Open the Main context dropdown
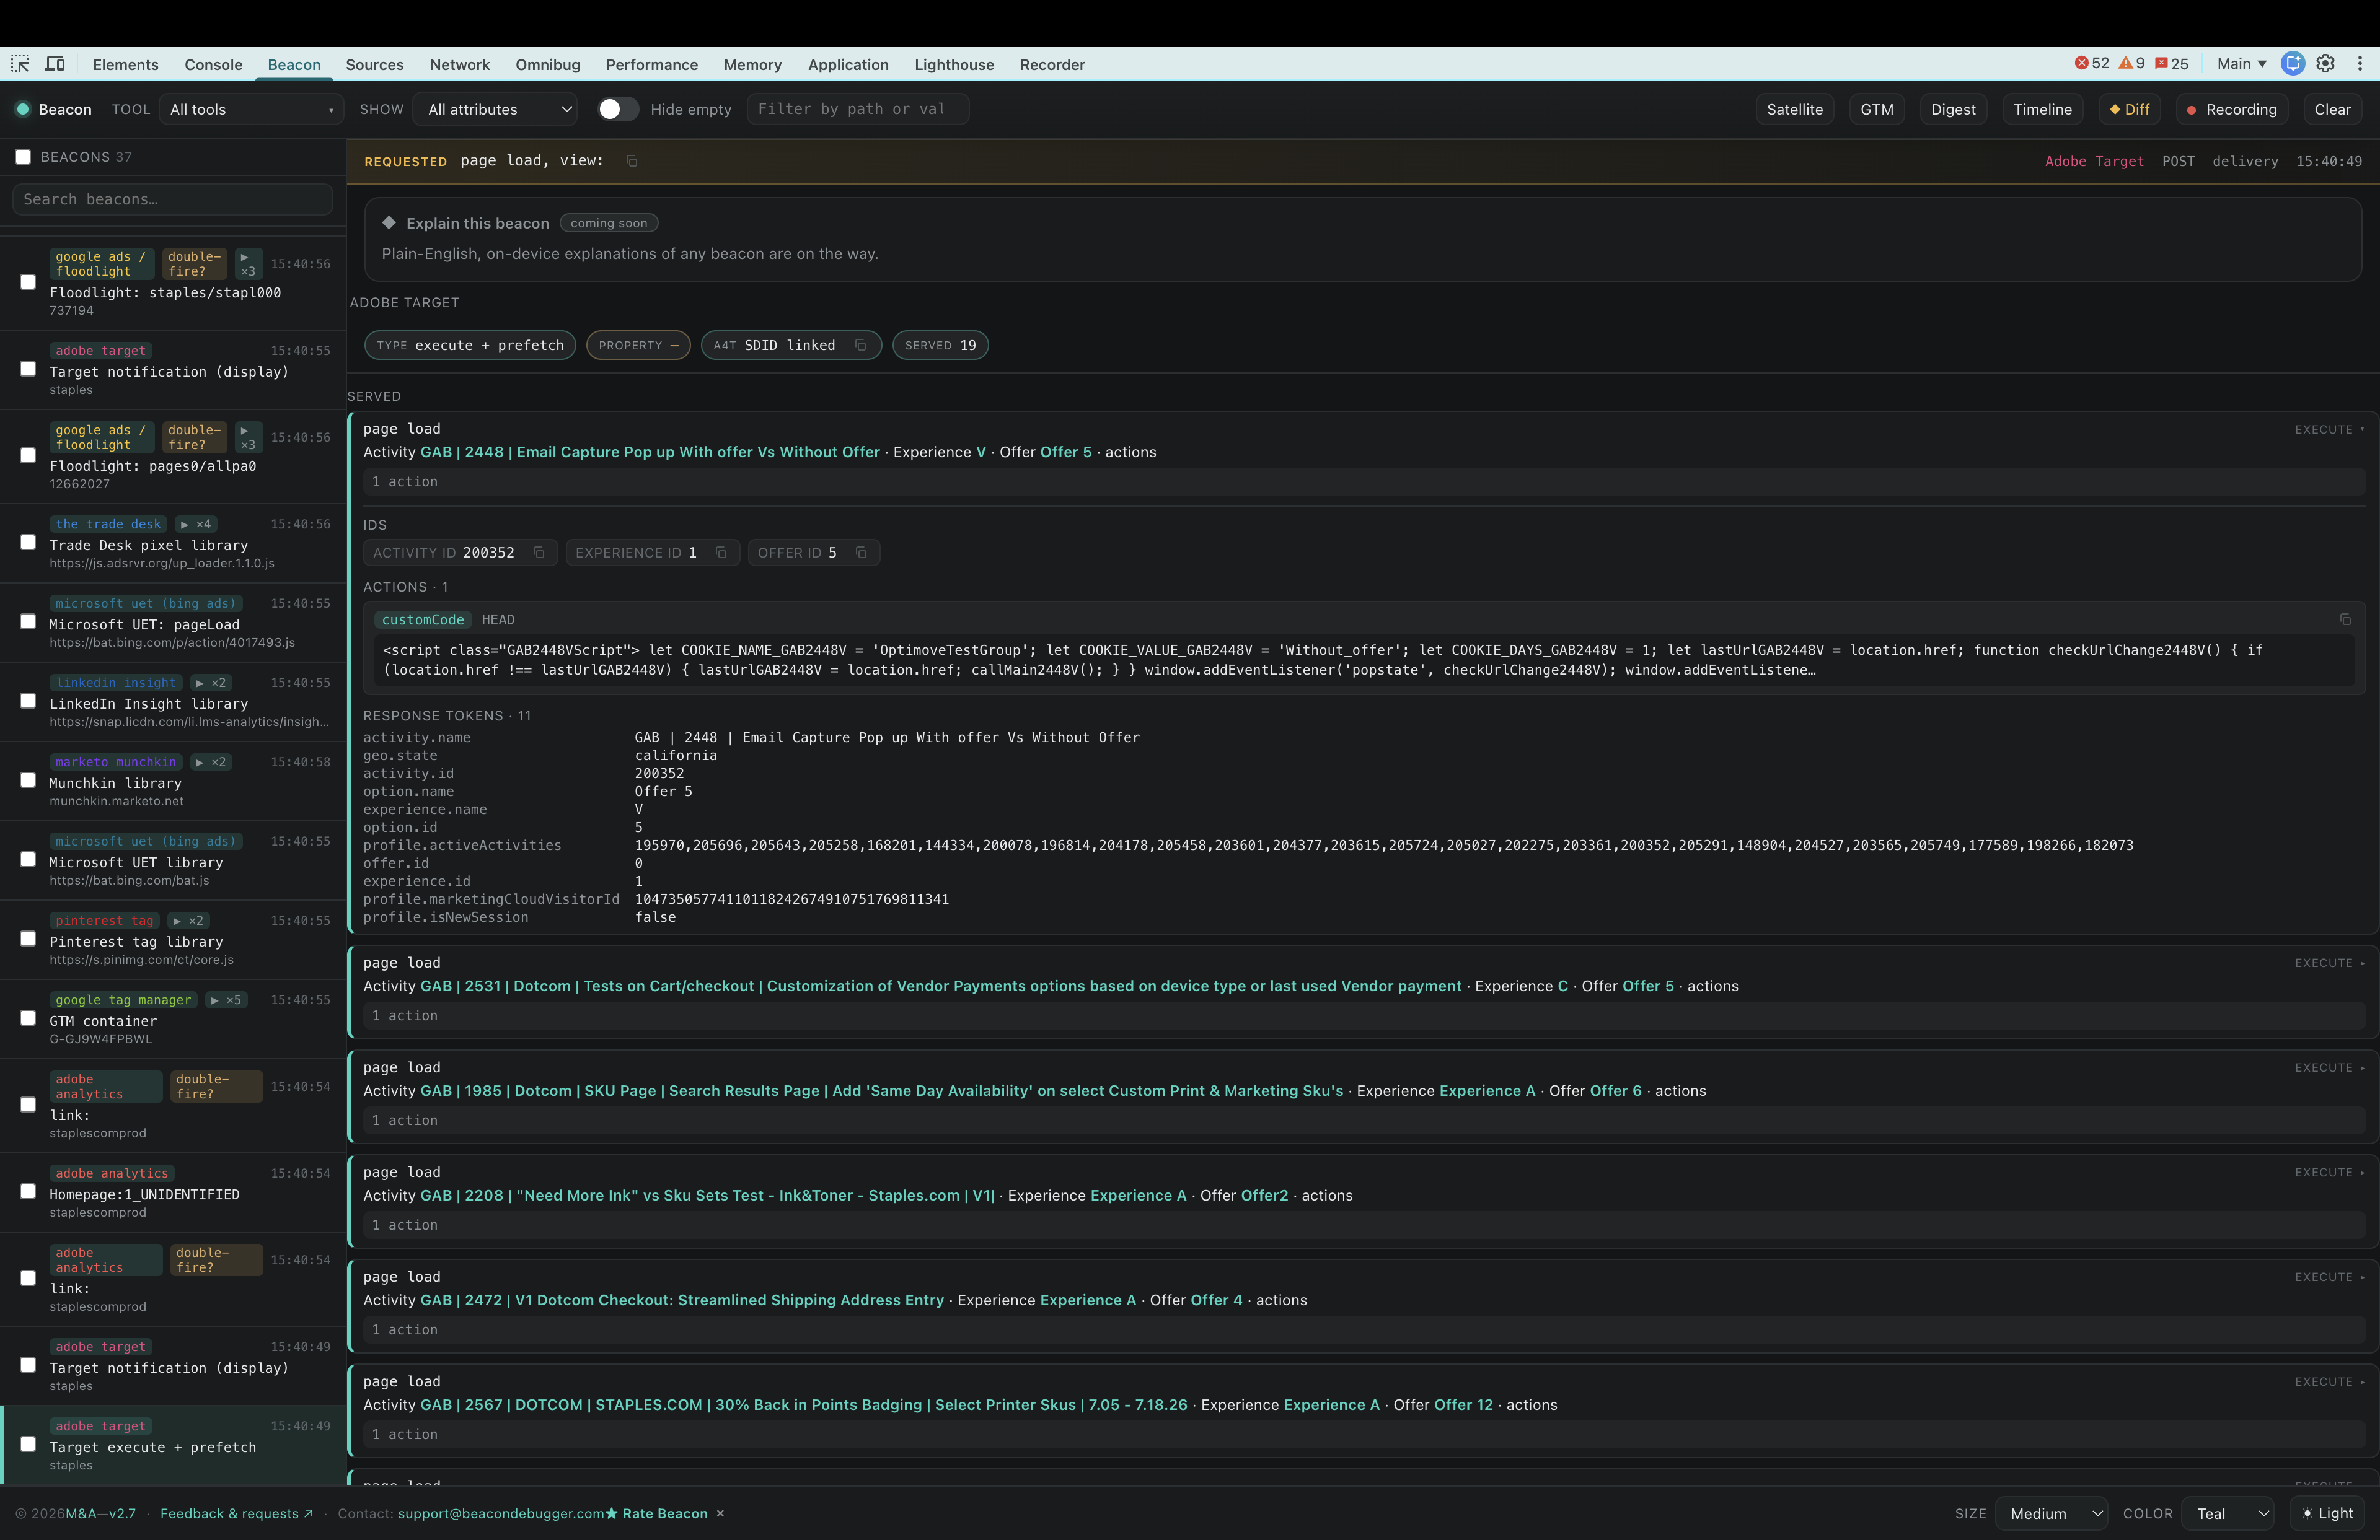 point(2241,64)
